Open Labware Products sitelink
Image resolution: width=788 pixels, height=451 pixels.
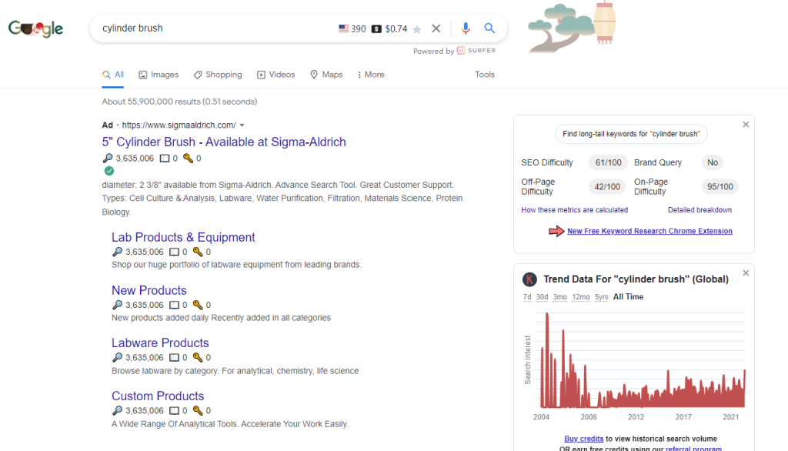(x=160, y=343)
